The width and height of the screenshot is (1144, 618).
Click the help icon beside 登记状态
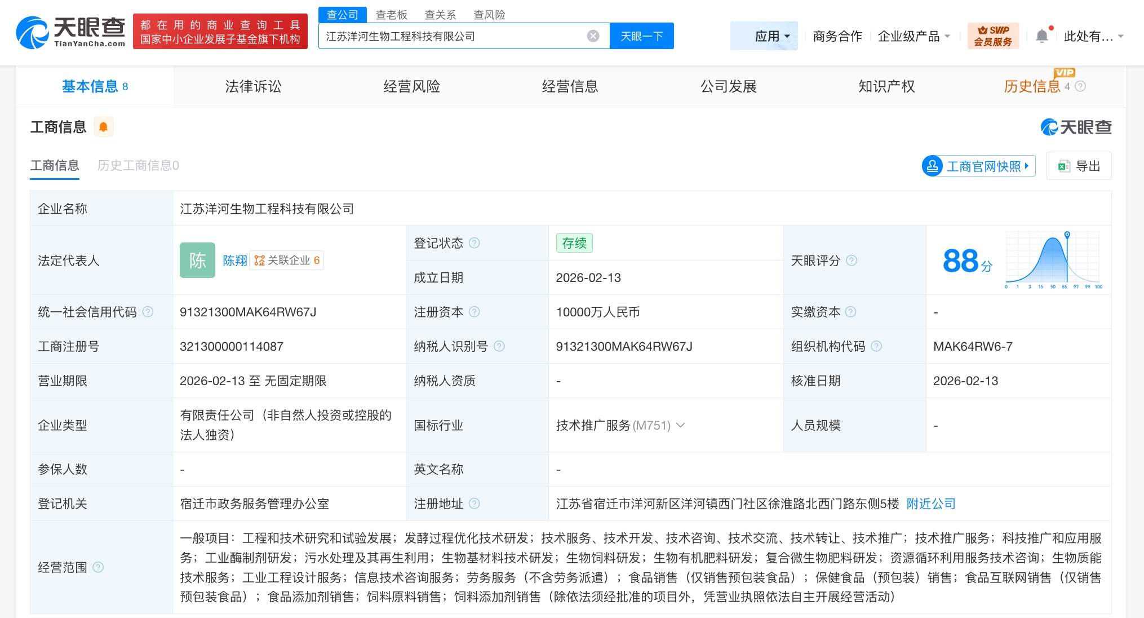(475, 243)
